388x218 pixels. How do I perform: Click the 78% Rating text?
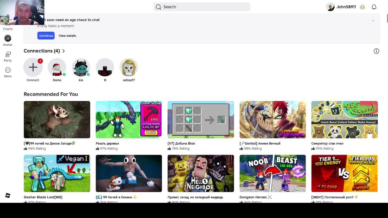[x=181, y=149]
